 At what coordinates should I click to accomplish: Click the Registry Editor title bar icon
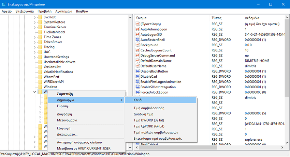4,4
